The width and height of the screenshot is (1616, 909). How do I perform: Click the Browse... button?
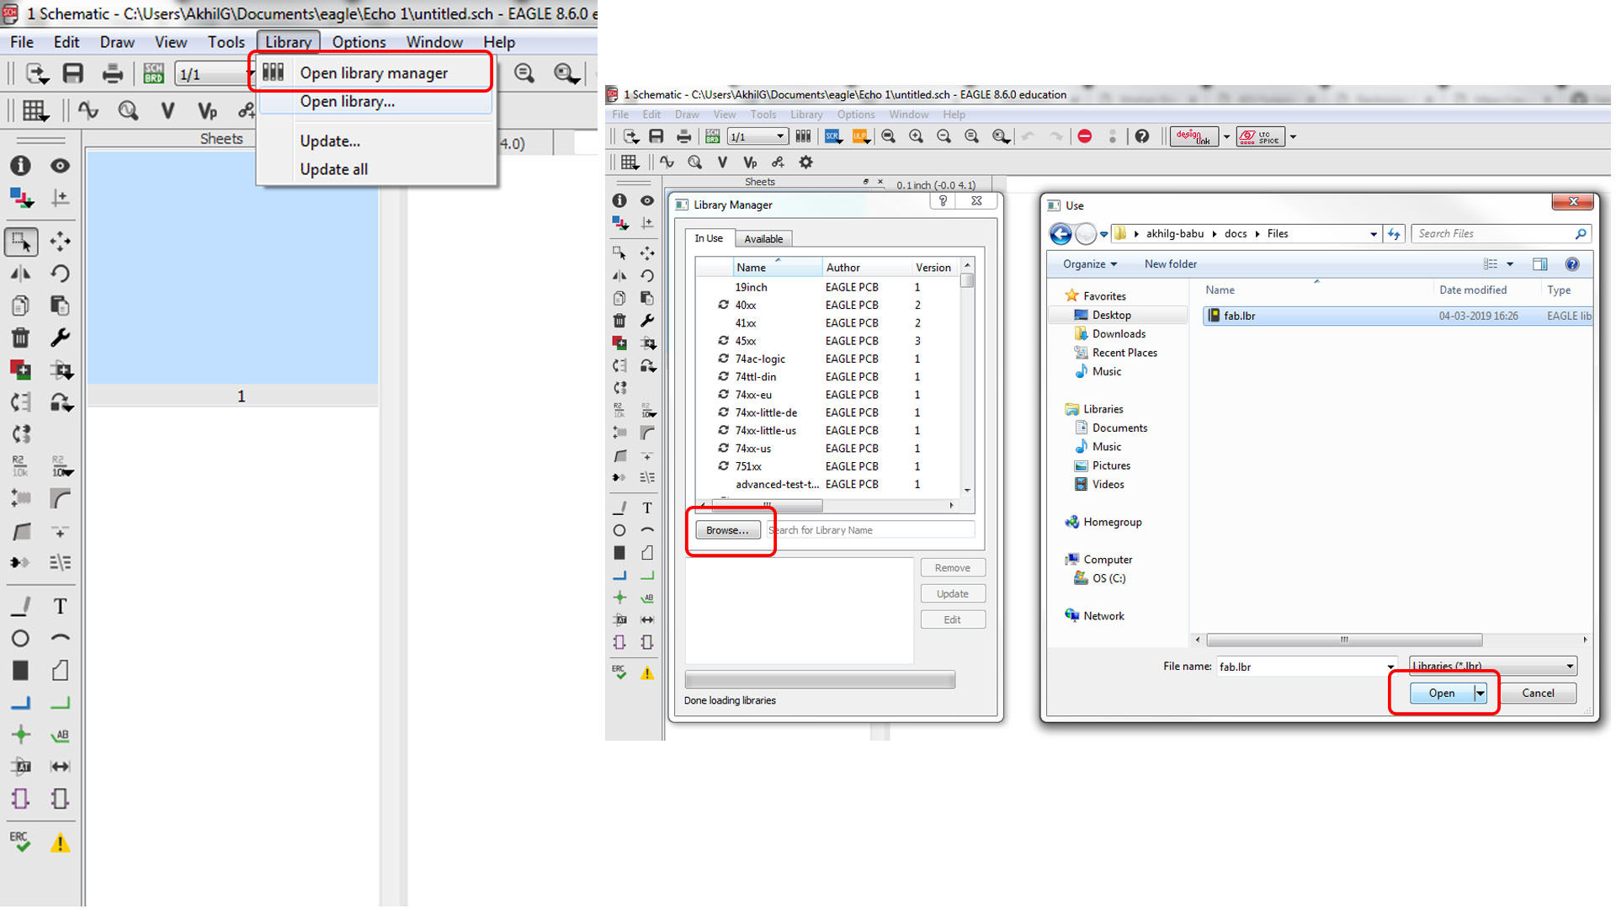(727, 530)
